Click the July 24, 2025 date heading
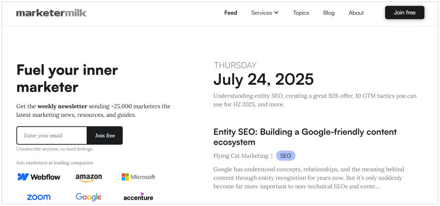Image resolution: width=440 pixels, height=206 pixels. pos(263,79)
